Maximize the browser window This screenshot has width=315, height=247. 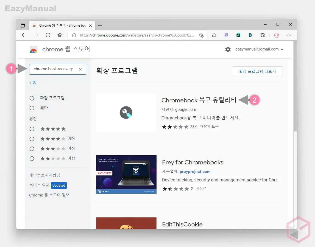[278, 24]
